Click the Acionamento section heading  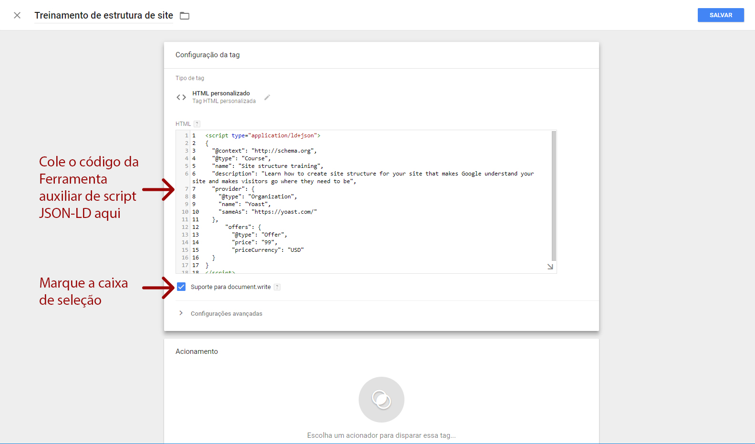[x=197, y=351]
